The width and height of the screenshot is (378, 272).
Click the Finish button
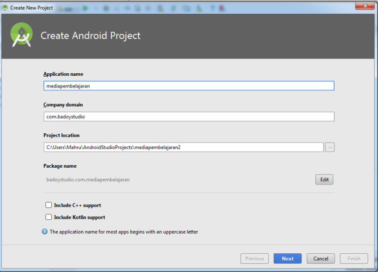(x=354, y=258)
